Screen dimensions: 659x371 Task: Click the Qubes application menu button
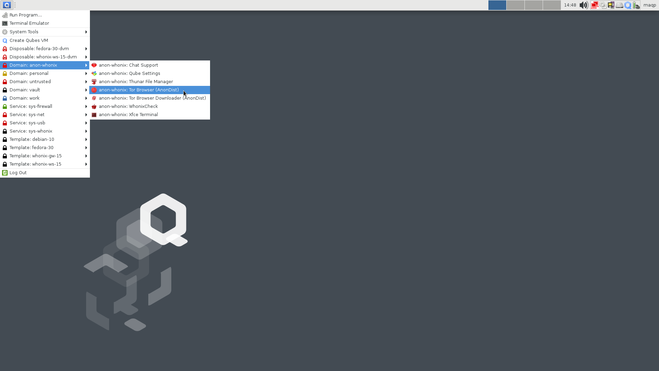click(7, 5)
